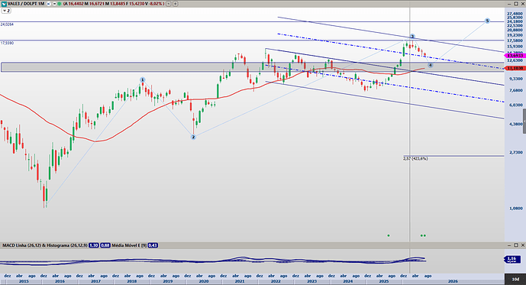Select the gray support zone rectangle
The height and width of the screenshot is (285, 526).
click(252, 66)
